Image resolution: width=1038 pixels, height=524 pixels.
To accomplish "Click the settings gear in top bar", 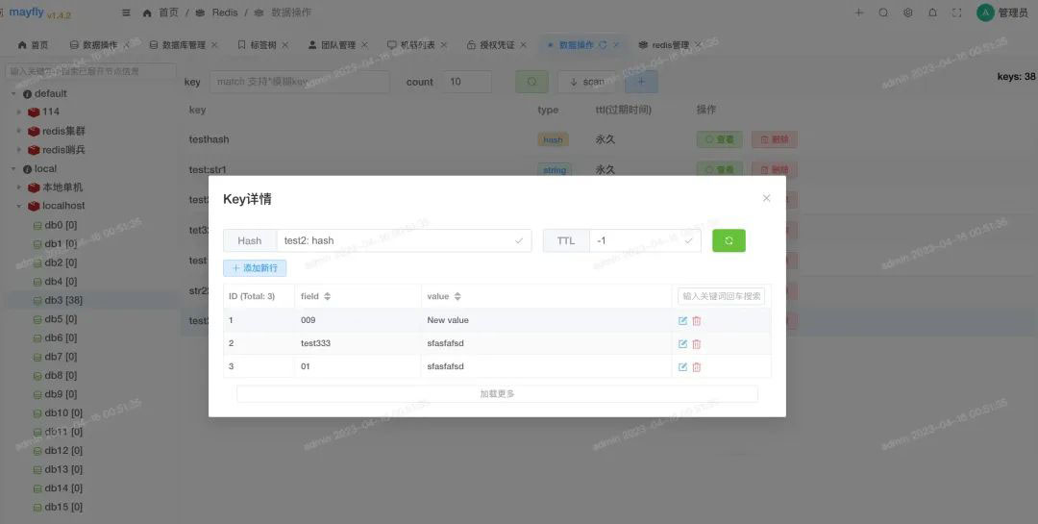I will 908,12.
